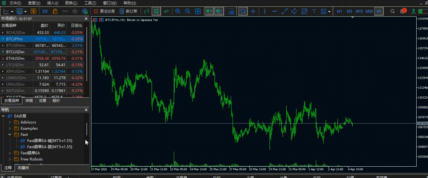
Task: Click the chart window icon in BTCJPYm title
Action: [x=95, y=20]
